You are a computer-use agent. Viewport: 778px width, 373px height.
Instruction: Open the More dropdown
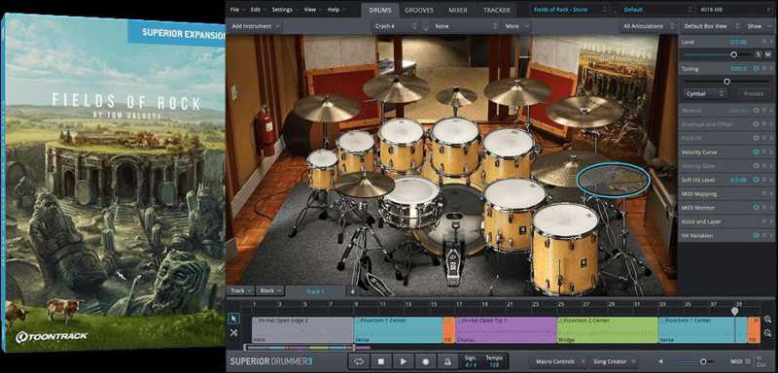[516, 26]
